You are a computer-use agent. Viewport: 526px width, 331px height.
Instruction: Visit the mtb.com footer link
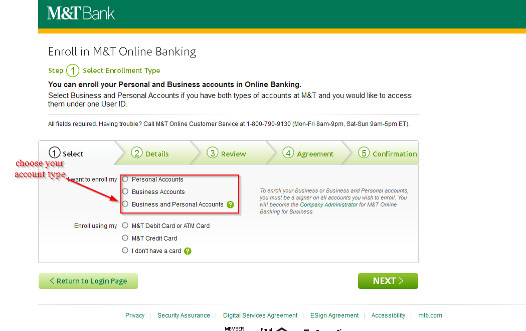[x=430, y=315]
